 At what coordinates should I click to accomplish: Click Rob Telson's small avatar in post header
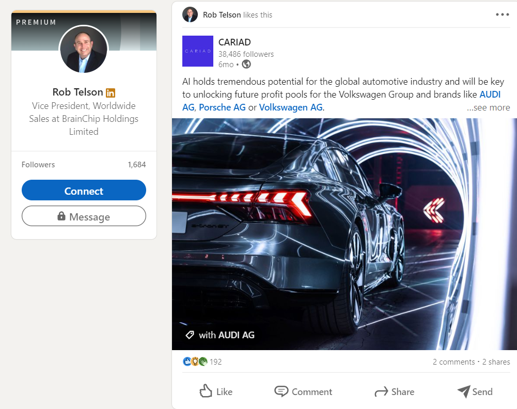tap(190, 14)
